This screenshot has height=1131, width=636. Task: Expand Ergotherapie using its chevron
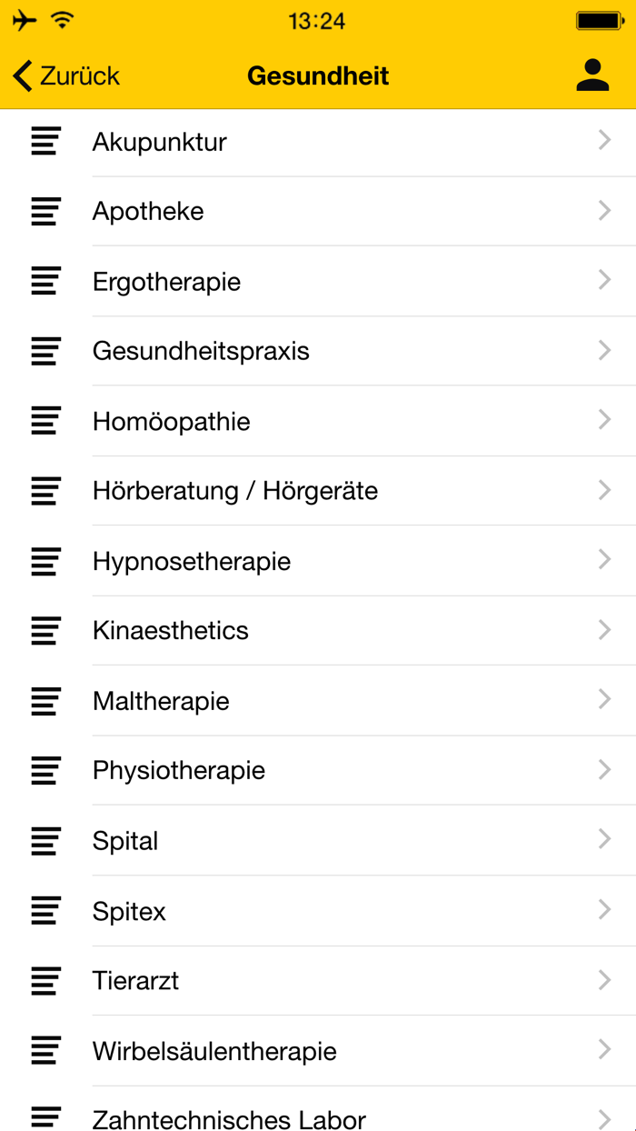point(604,281)
